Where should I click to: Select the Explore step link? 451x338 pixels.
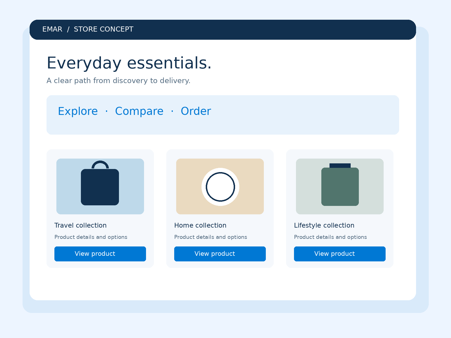[78, 111]
